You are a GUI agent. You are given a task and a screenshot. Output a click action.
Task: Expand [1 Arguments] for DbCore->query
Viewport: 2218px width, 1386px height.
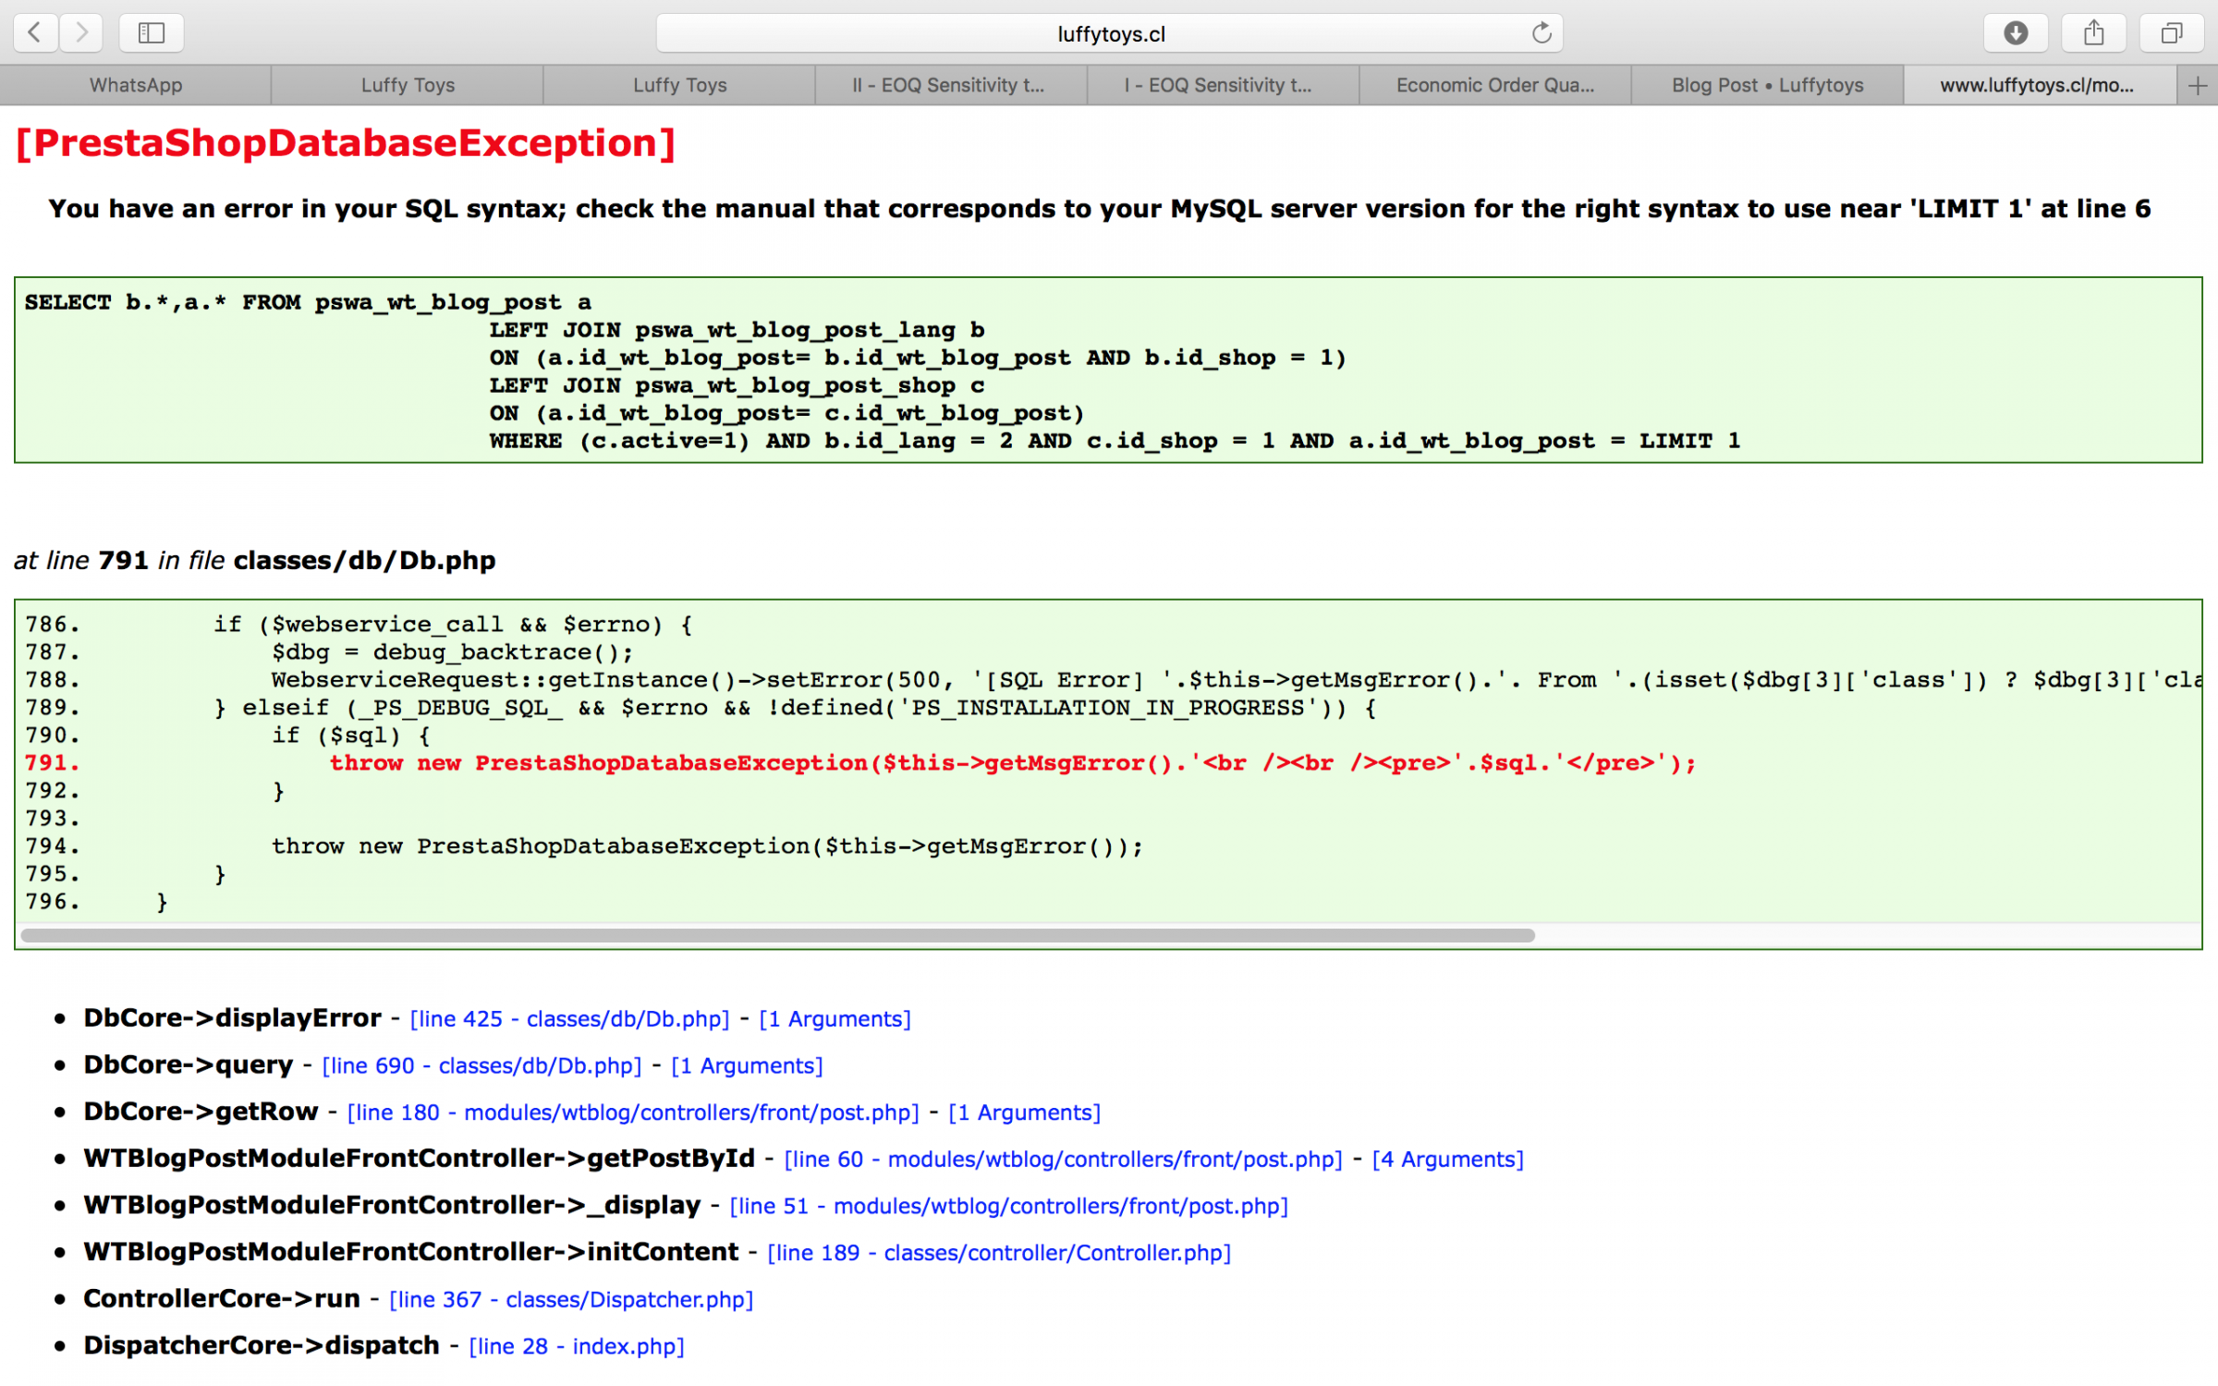click(x=747, y=1066)
